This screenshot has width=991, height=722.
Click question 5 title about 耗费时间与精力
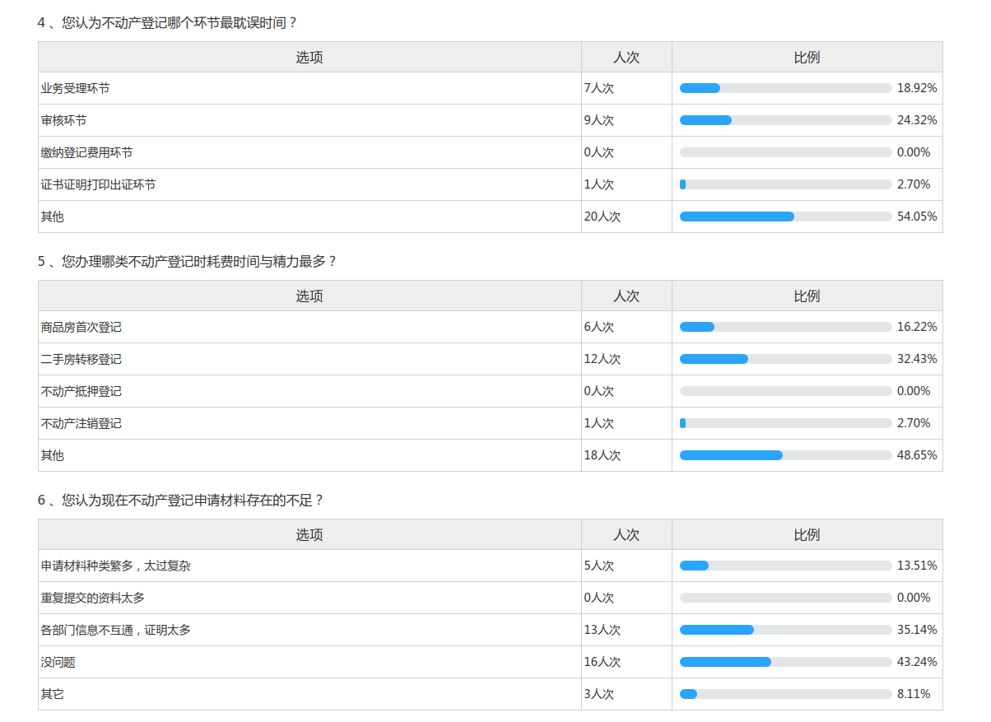[187, 262]
